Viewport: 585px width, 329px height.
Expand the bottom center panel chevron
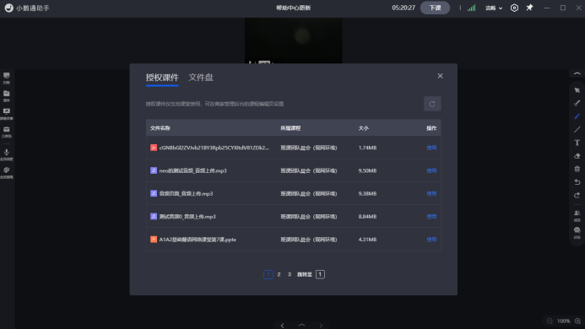tap(301, 326)
